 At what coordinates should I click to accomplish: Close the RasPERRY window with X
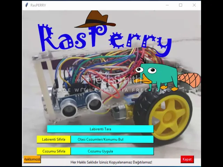click(x=194, y=5)
